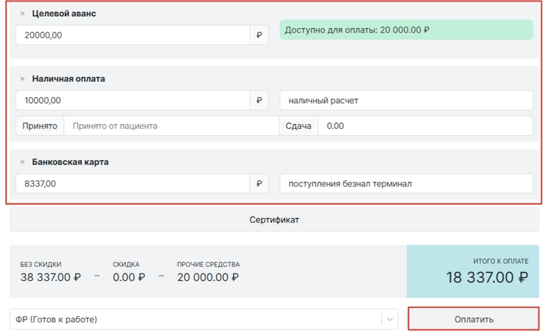Click the ruble sign beside Целевой аванс amount
Viewport: 548px width, 333px height.
point(259,35)
